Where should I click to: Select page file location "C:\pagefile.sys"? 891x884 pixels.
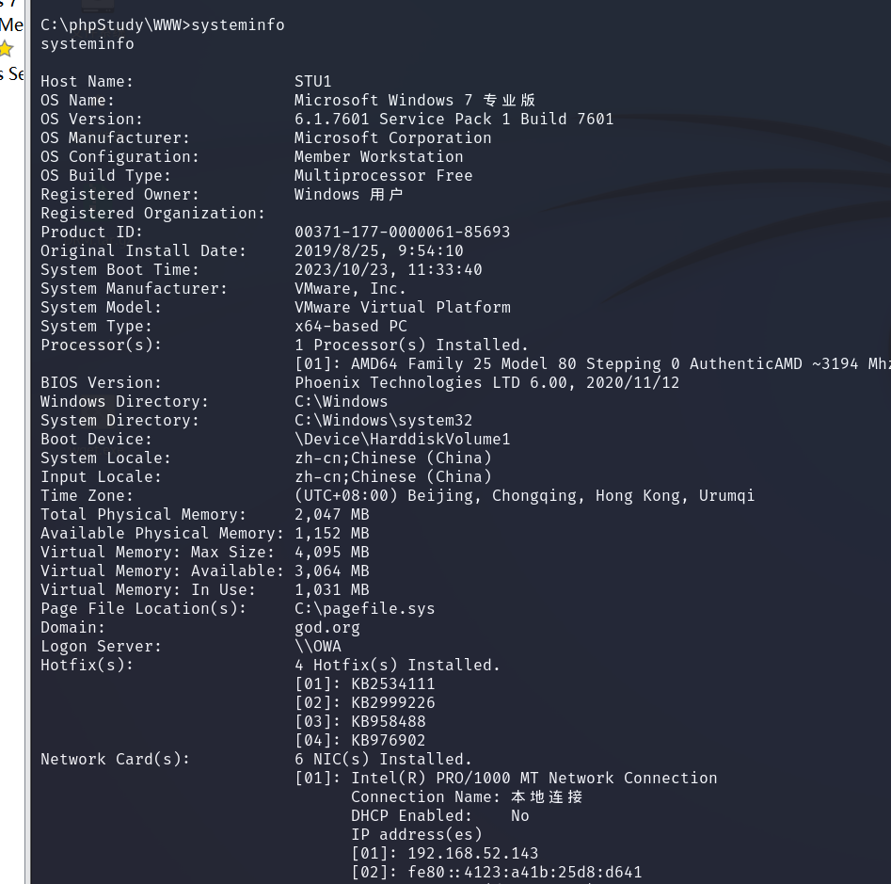[365, 608]
